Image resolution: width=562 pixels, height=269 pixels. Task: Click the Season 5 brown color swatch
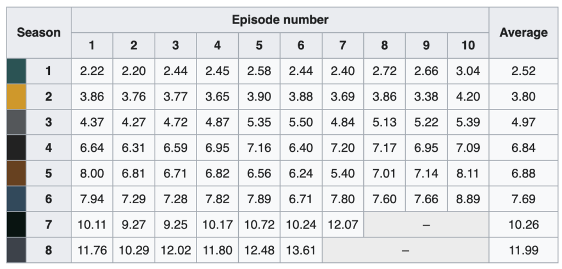point(16,173)
